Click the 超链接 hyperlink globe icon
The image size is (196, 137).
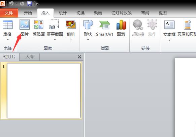coord(138,25)
